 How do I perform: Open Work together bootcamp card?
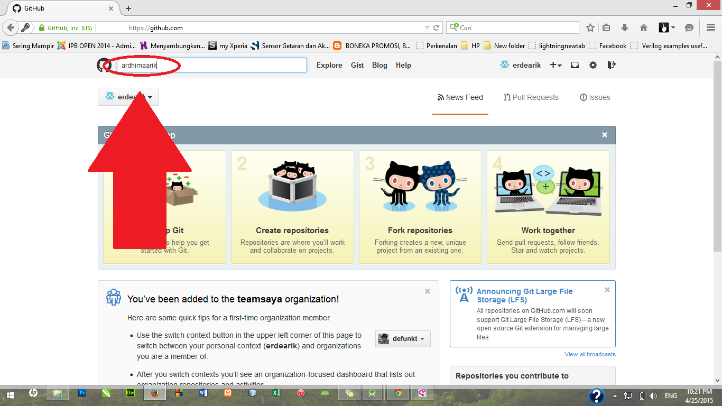coord(548,207)
